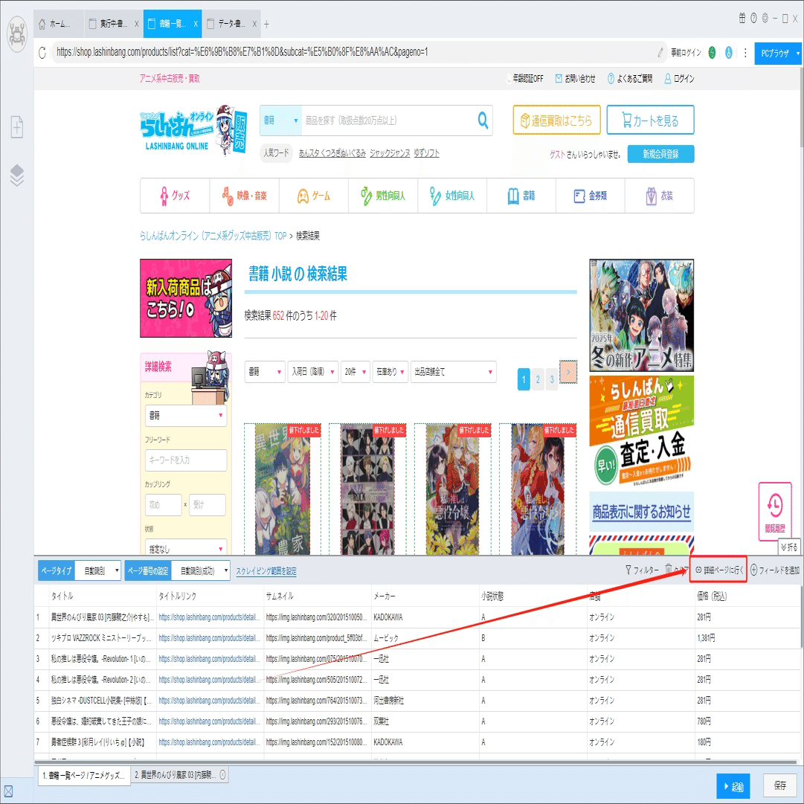This screenshot has height=804, width=804.
Task: Click the フィルター filter icon
Action: point(628,570)
